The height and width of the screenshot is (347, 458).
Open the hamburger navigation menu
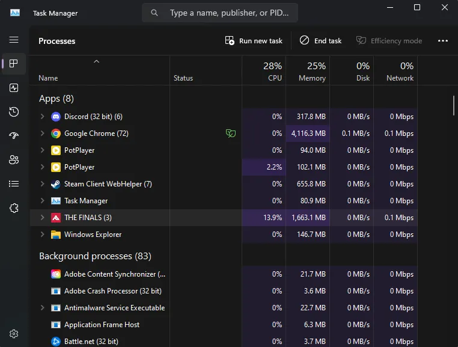click(14, 40)
